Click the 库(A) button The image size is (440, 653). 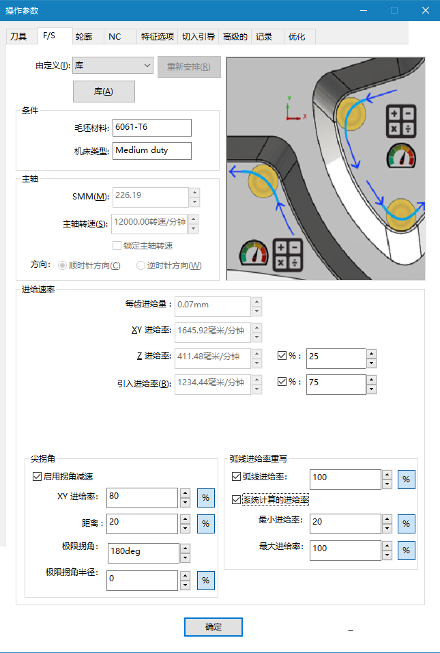[x=104, y=92]
